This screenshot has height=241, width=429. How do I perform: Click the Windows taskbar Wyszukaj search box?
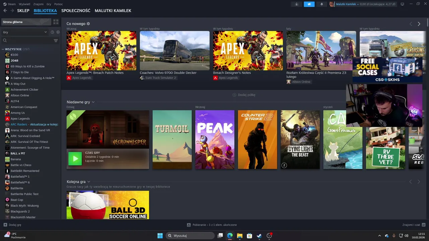(x=190, y=236)
